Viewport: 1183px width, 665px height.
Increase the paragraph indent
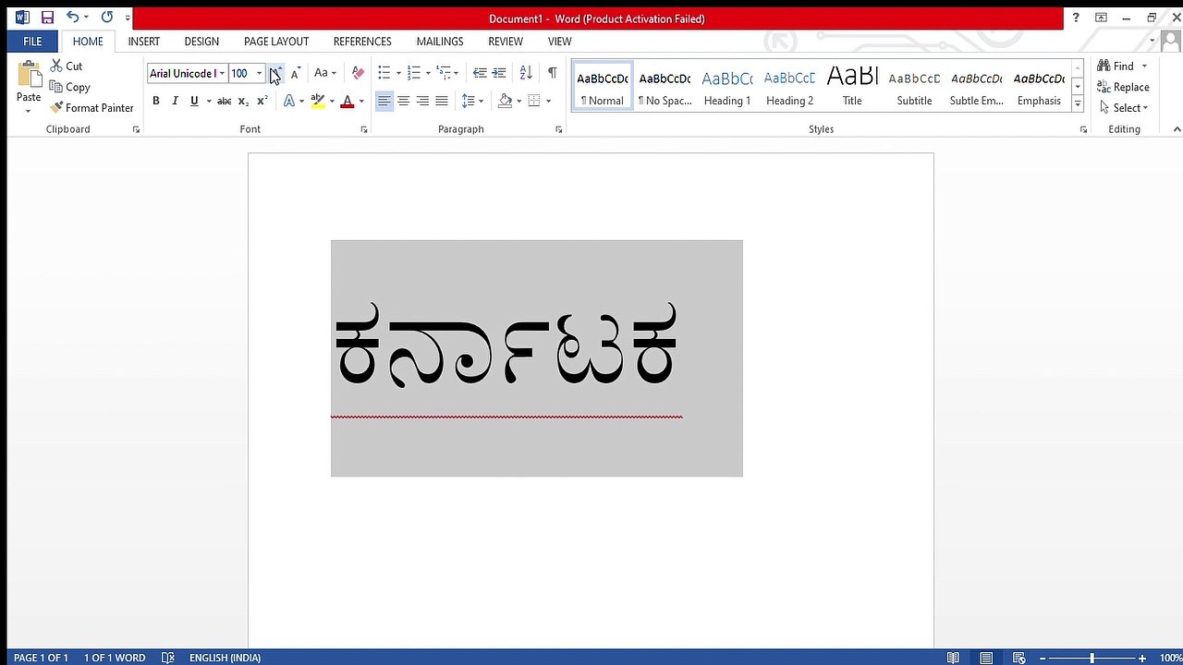tap(499, 73)
